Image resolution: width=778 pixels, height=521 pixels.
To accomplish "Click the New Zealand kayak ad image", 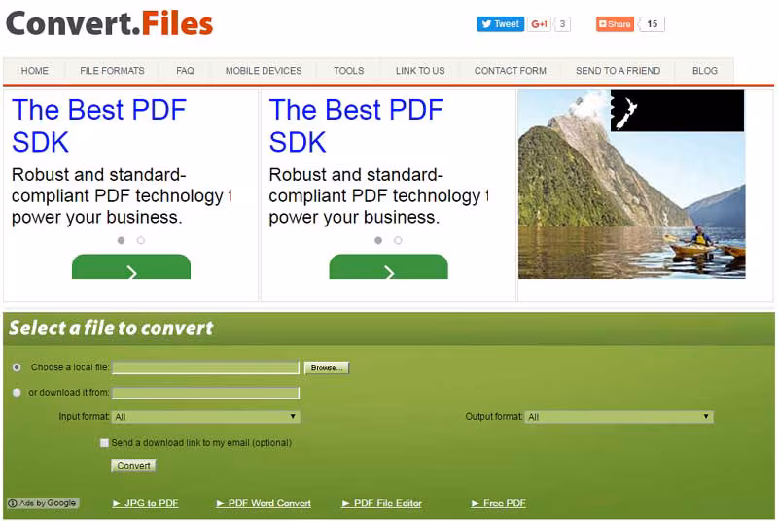I will (x=631, y=185).
